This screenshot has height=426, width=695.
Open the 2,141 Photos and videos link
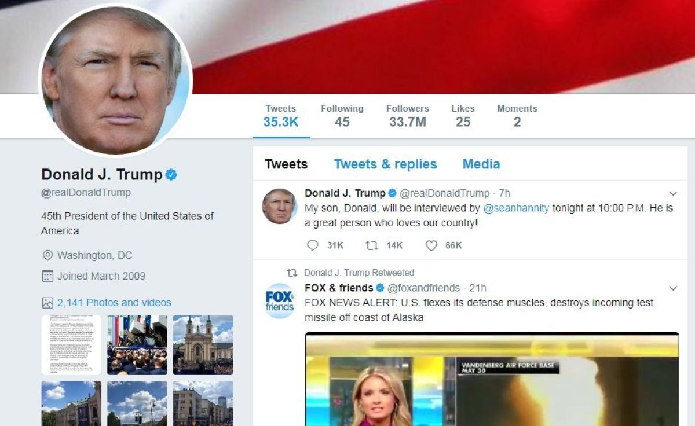pyautogui.click(x=114, y=303)
